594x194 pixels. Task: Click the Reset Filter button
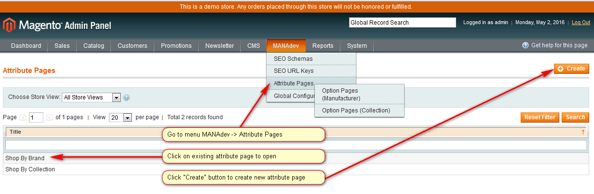pyautogui.click(x=540, y=117)
